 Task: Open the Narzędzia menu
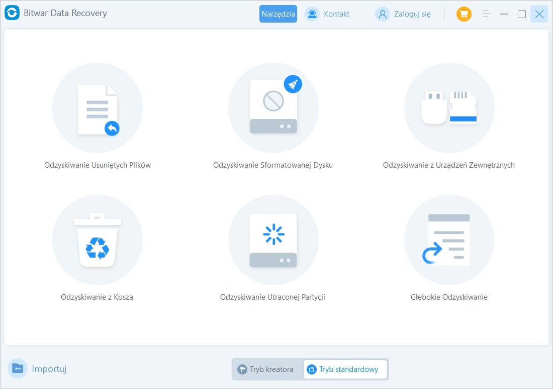coord(278,14)
